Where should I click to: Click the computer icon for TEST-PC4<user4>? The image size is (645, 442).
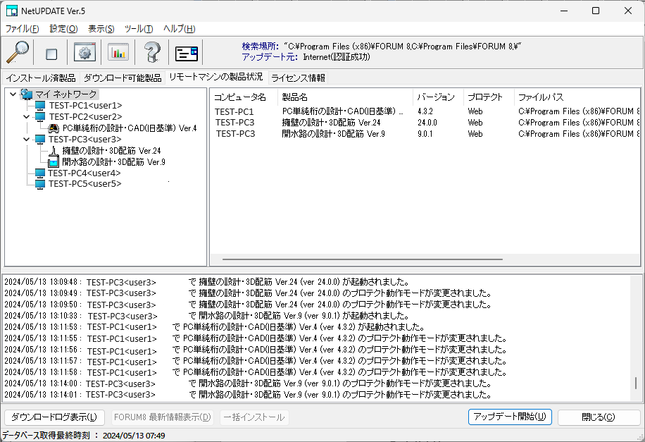pos(40,173)
